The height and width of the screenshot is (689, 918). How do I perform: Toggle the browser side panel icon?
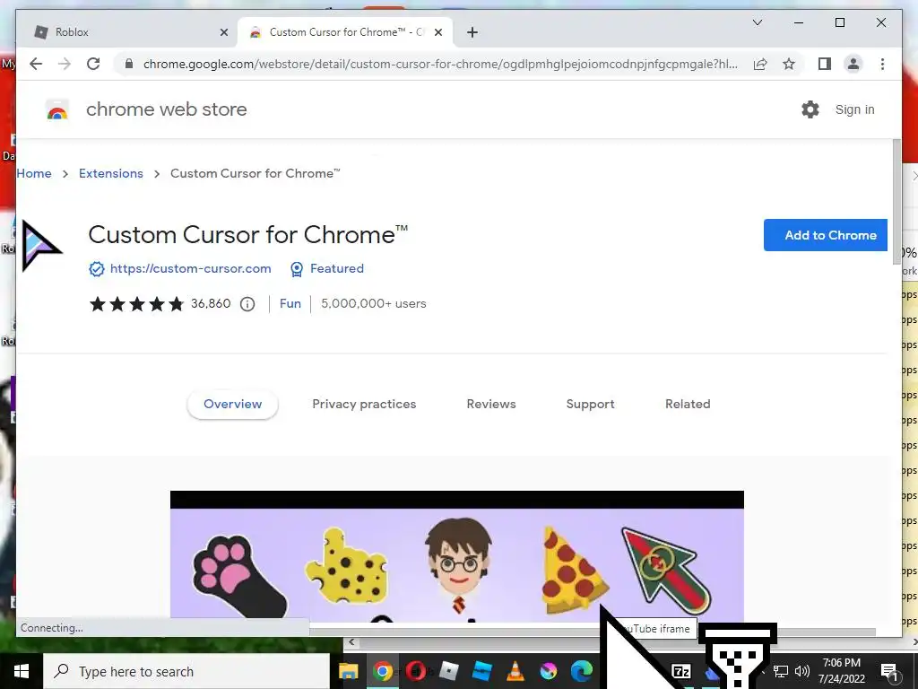click(825, 64)
